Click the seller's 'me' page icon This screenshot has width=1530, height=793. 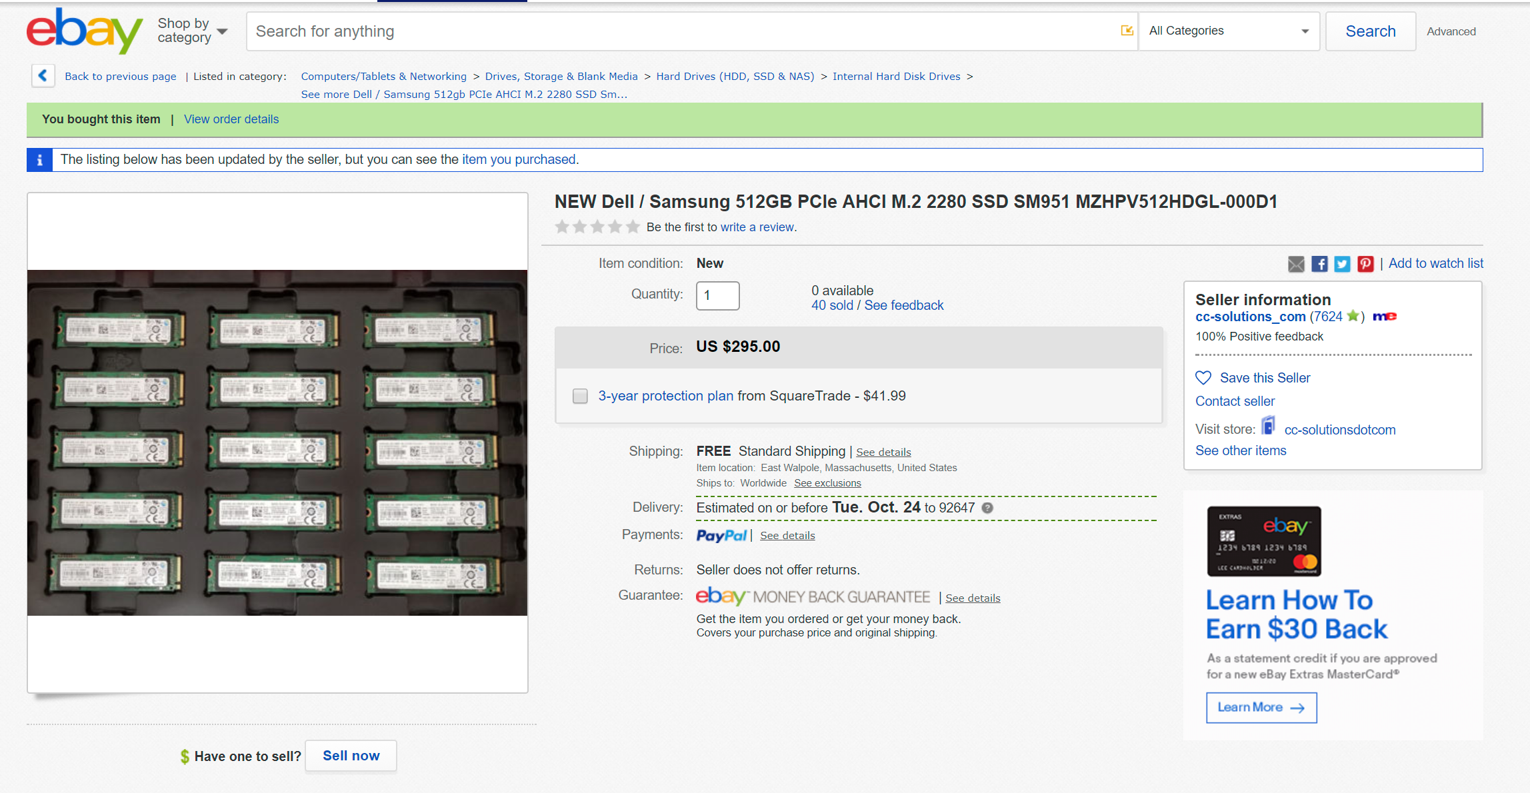pos(1384,317)
